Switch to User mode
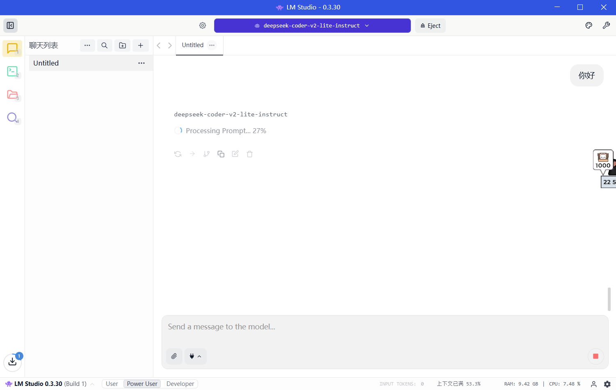 pyautogui.click(x=112, y=384)
